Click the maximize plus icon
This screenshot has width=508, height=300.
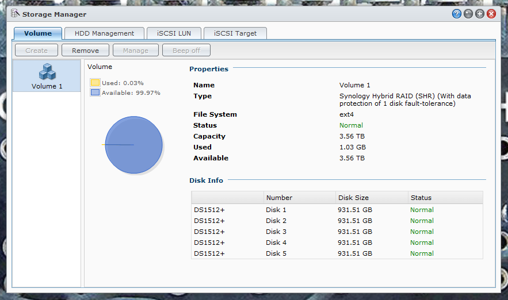pyautogui.click(x=480, y=14)
